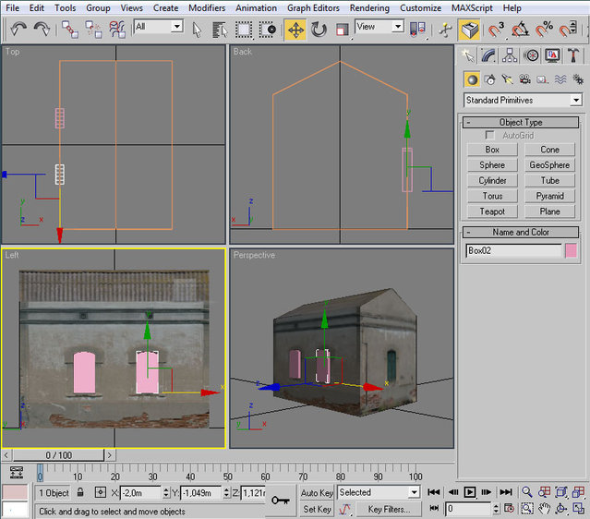Click the pink object color swatch
This screenshot has height=519, width=590.
(571, 250)
